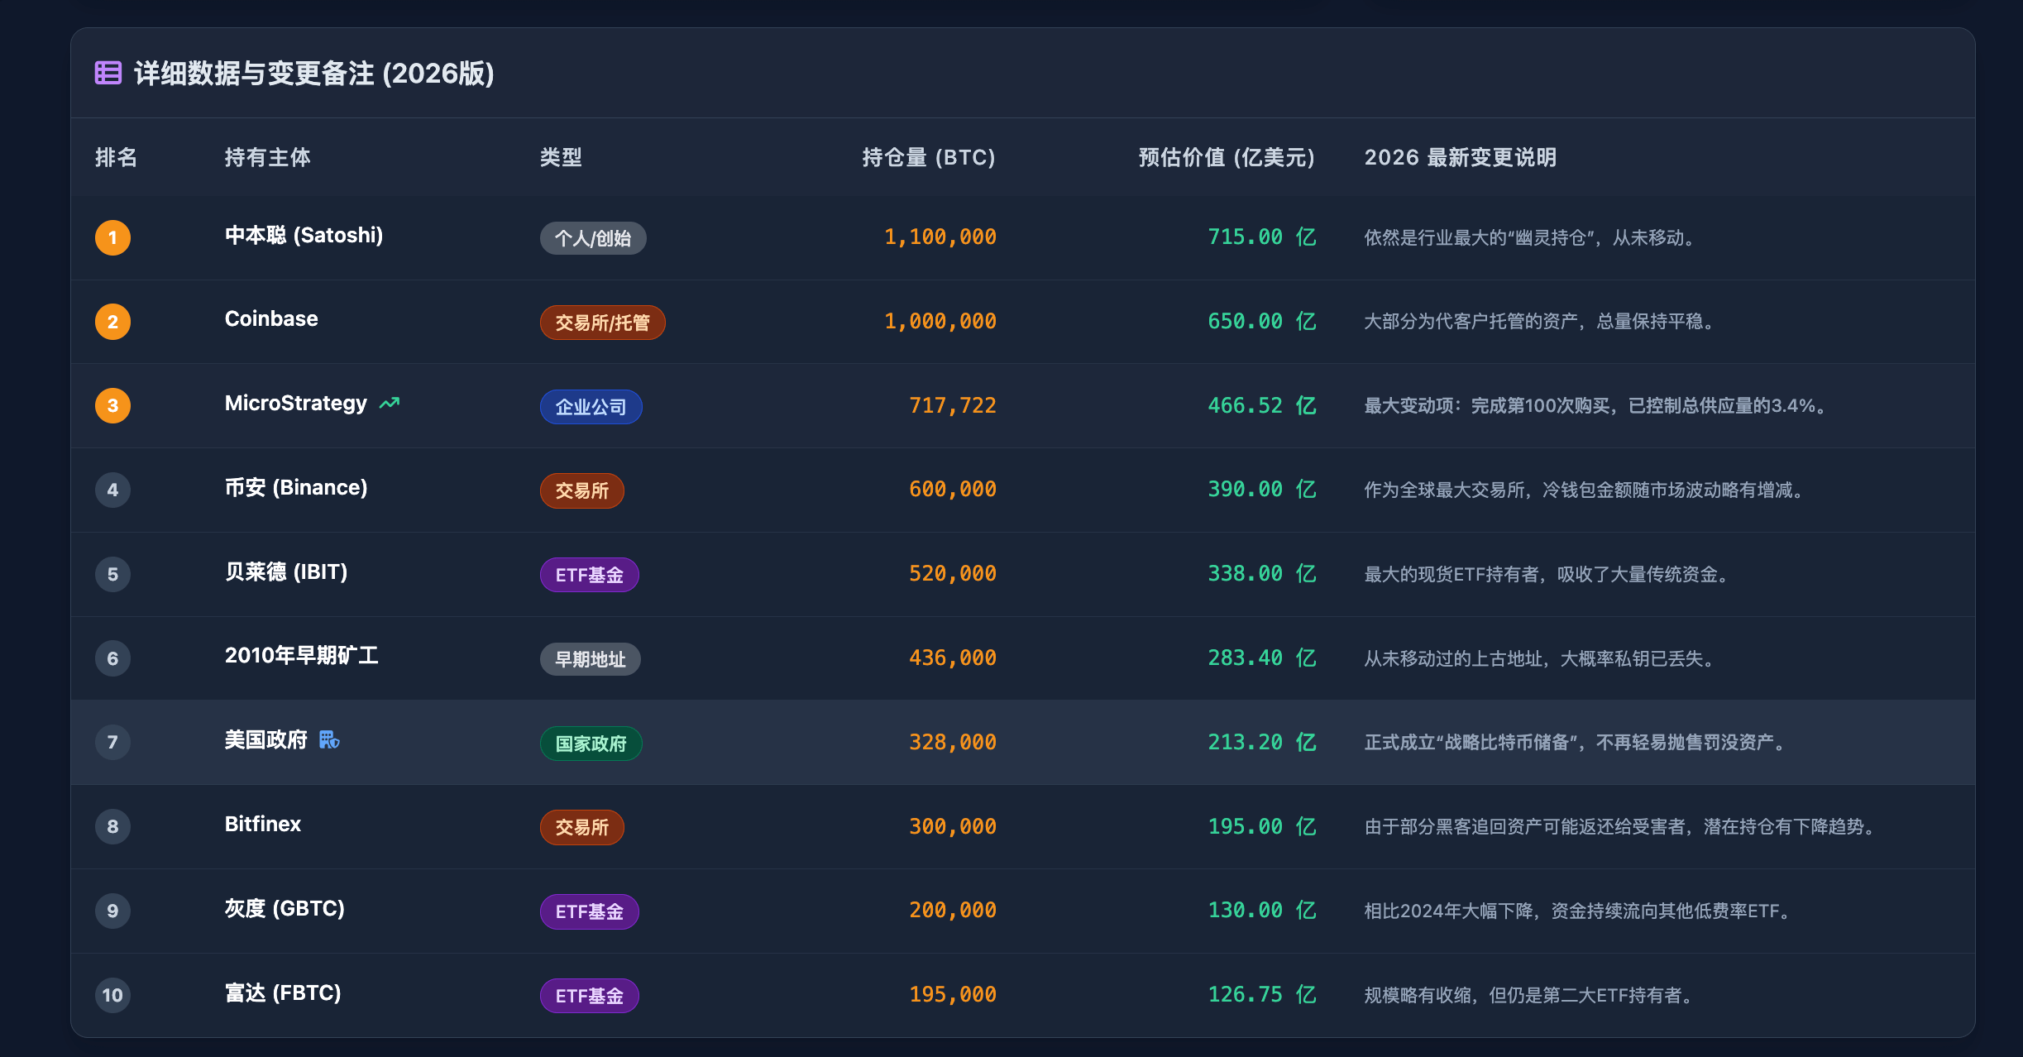Click the gray rank 10 badge
Screen dimensions: 2023x1057
pyautogui.click(x=112, y=995)
